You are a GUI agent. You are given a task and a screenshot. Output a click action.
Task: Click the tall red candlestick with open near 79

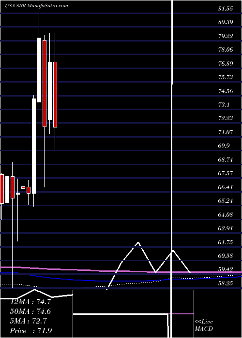pyautogui.click(x=45, y=84)
